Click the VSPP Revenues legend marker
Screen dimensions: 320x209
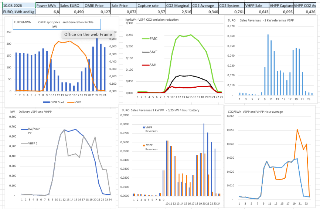144,145
